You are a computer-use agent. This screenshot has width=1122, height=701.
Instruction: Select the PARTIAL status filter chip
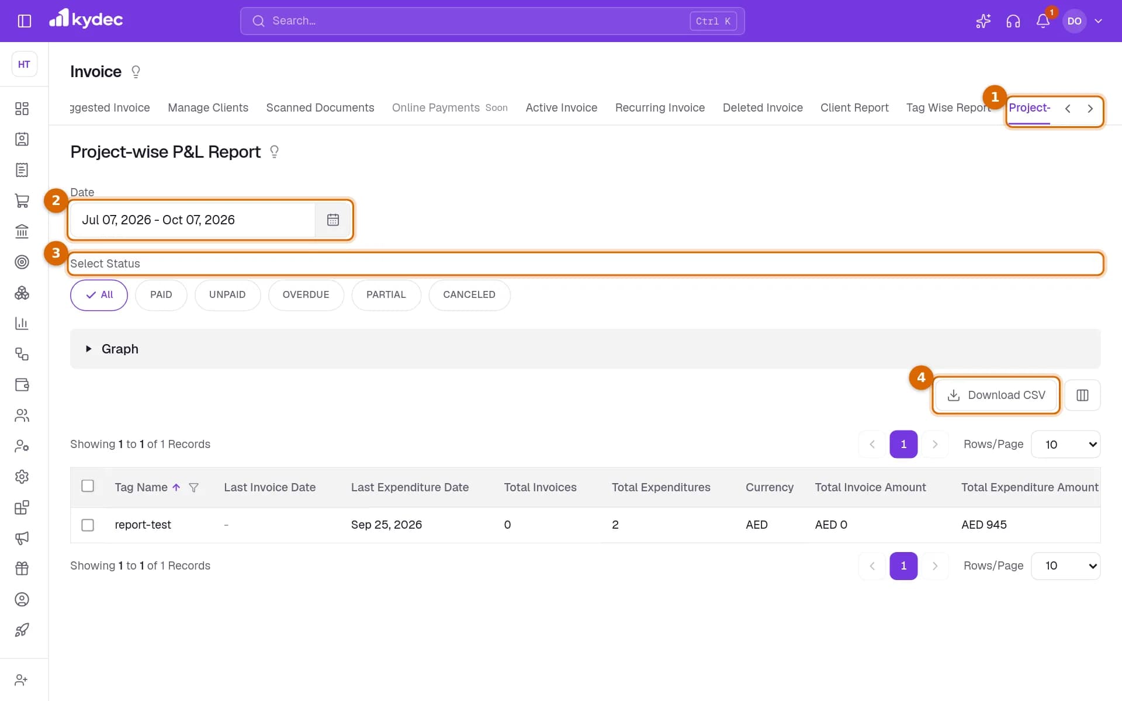tap(386, 295)
